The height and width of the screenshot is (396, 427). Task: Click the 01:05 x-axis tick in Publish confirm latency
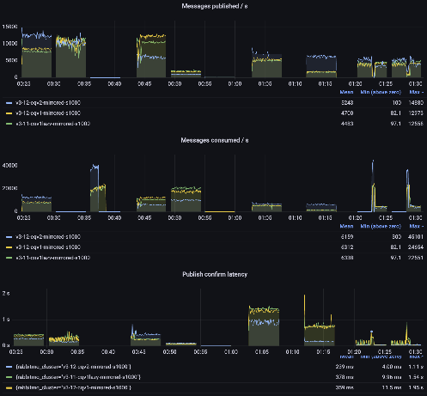tap(262, 352)
